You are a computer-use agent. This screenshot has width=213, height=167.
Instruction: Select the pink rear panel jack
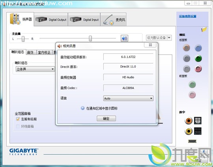point(198,68)
